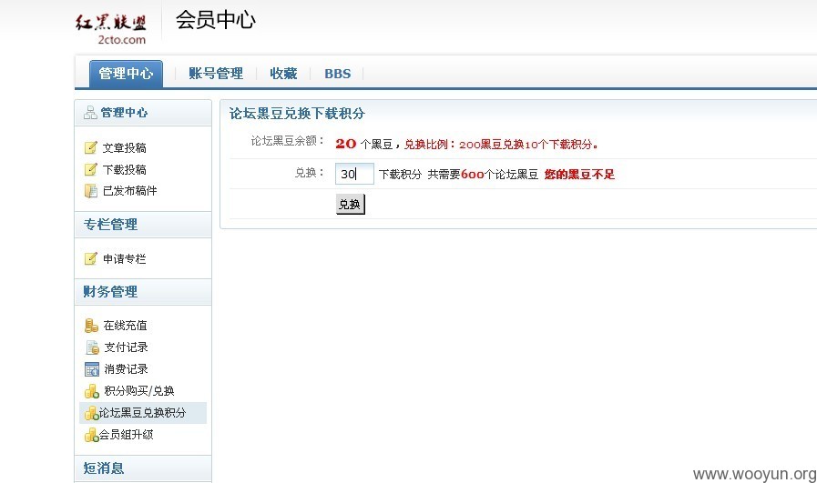Open the 账号管理 tab
The height and width of the screenshot is (483, 817).
coord(216,74)
